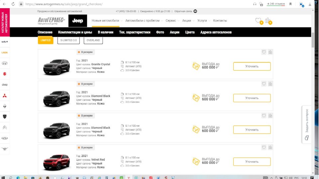Expand the Новые автомобили dropdown menu
The image size is (319, 179).
105,21
